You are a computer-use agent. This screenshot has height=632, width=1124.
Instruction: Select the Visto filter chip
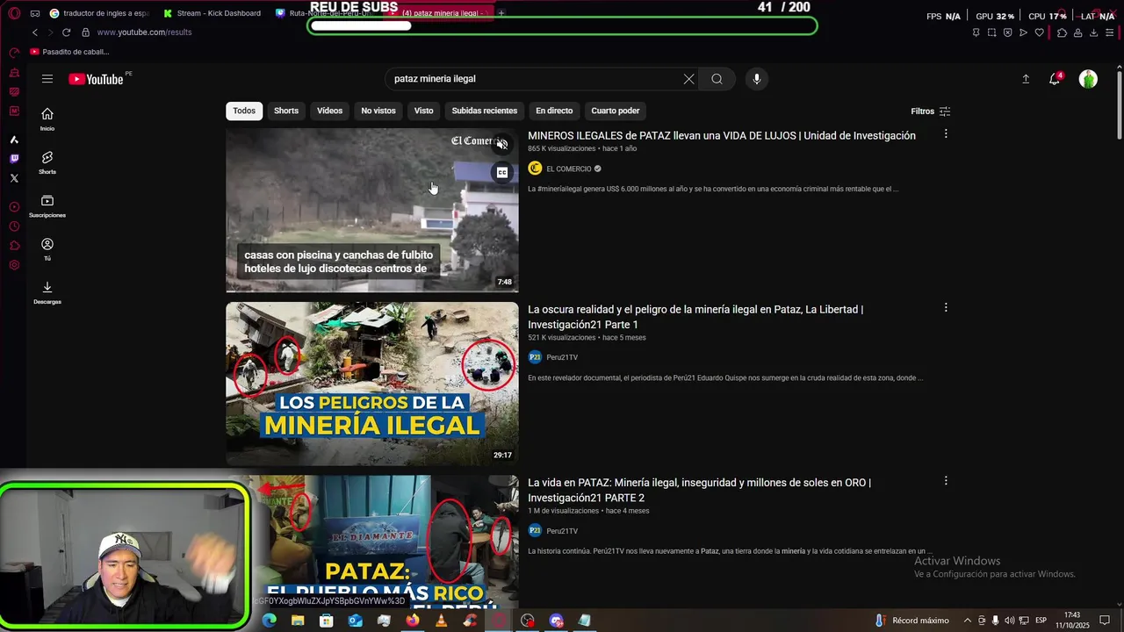424,111
